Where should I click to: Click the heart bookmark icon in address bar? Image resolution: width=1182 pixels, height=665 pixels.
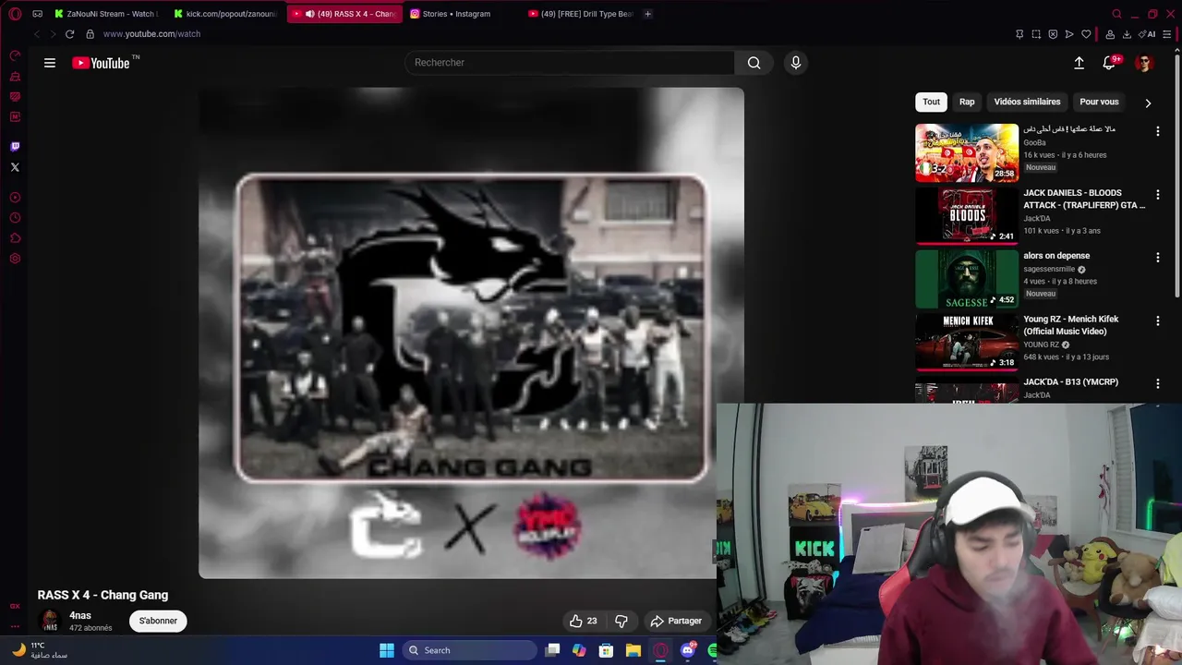click(1086, 34)
